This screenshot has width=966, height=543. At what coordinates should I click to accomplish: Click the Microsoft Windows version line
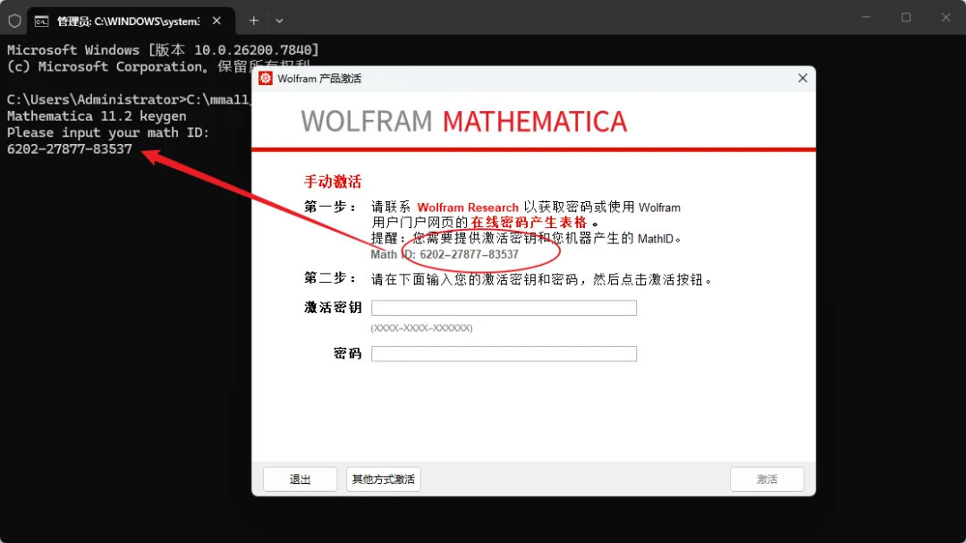(x=163, y=50)
